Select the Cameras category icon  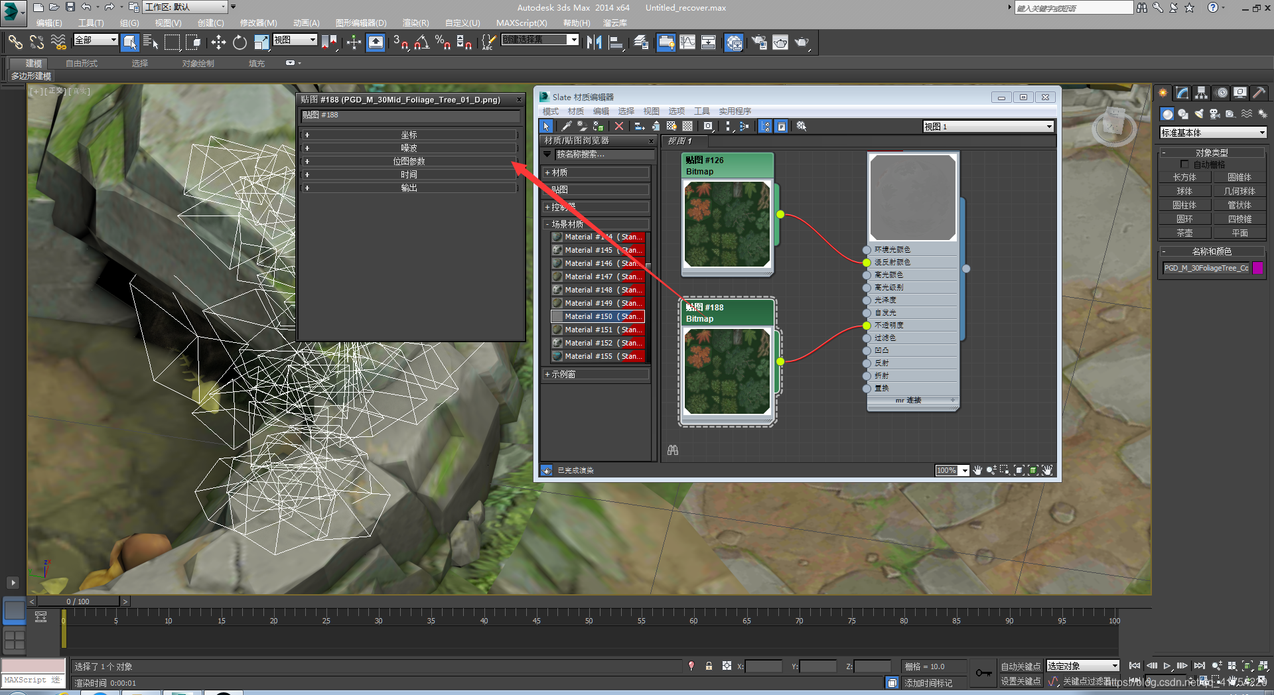(x=1214, y=114)
